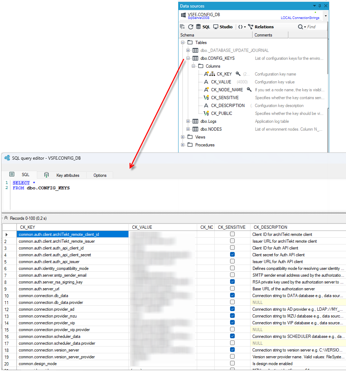Click the collapse-all tree icon in toolbar
The width and height of the screenshot is (346, 378).
182,27
